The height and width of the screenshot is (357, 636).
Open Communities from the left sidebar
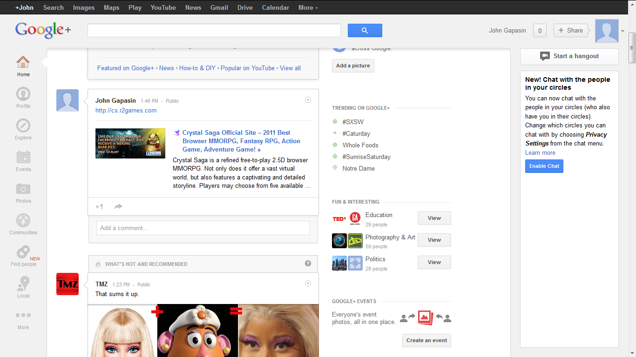click(23, 221)
